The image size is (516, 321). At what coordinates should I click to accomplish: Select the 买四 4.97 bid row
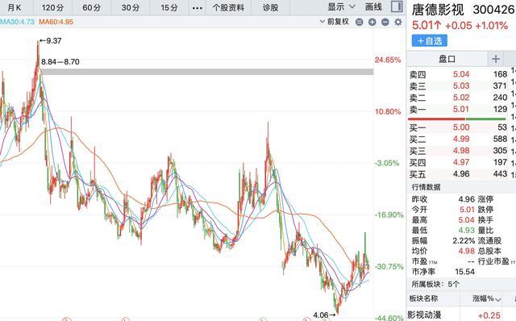[458, 162]
